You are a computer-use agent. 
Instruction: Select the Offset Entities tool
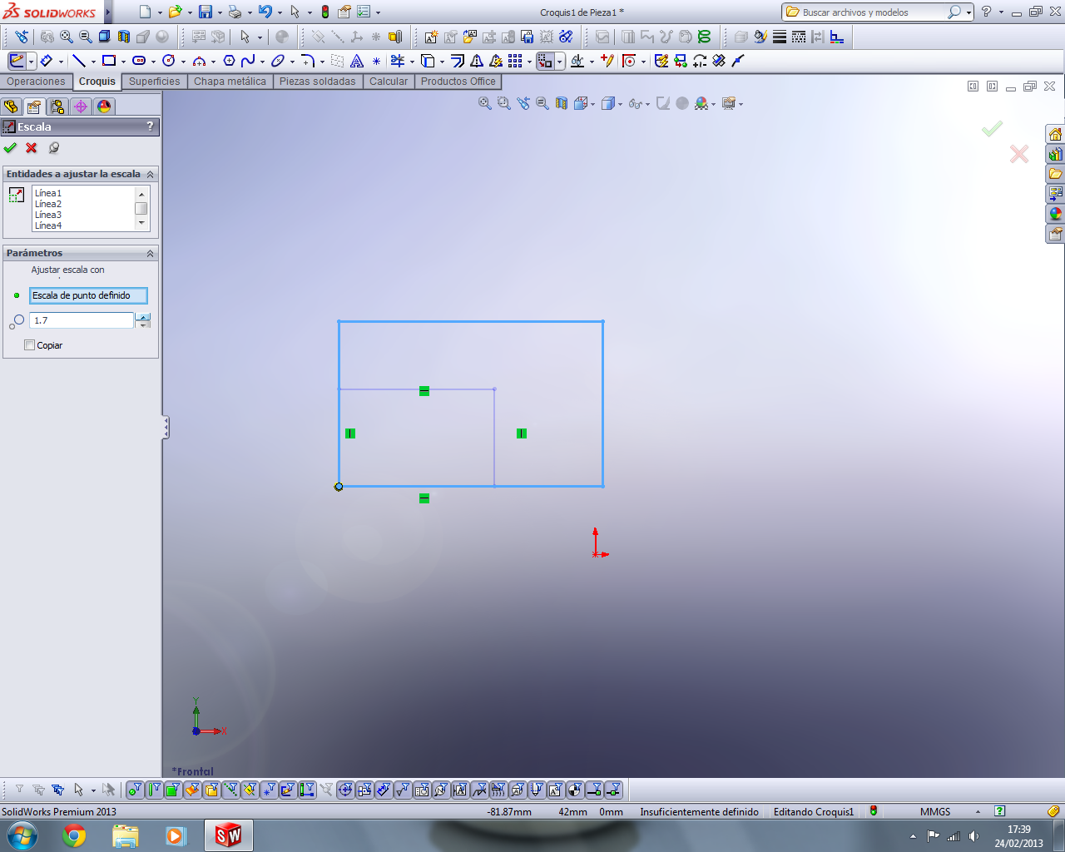coord(458,61)
